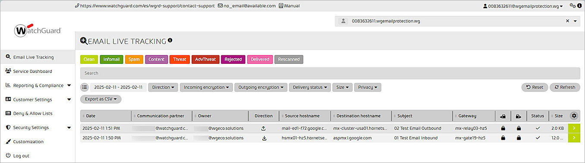585x163 pixels.
Task: Click the outgoing encryption column header icon
Action: click(x=518, y=116)
